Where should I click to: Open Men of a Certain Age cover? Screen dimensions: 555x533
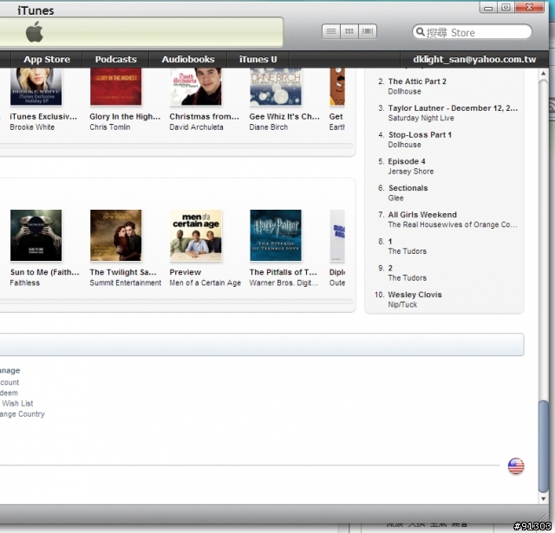[x=196, y=235]
